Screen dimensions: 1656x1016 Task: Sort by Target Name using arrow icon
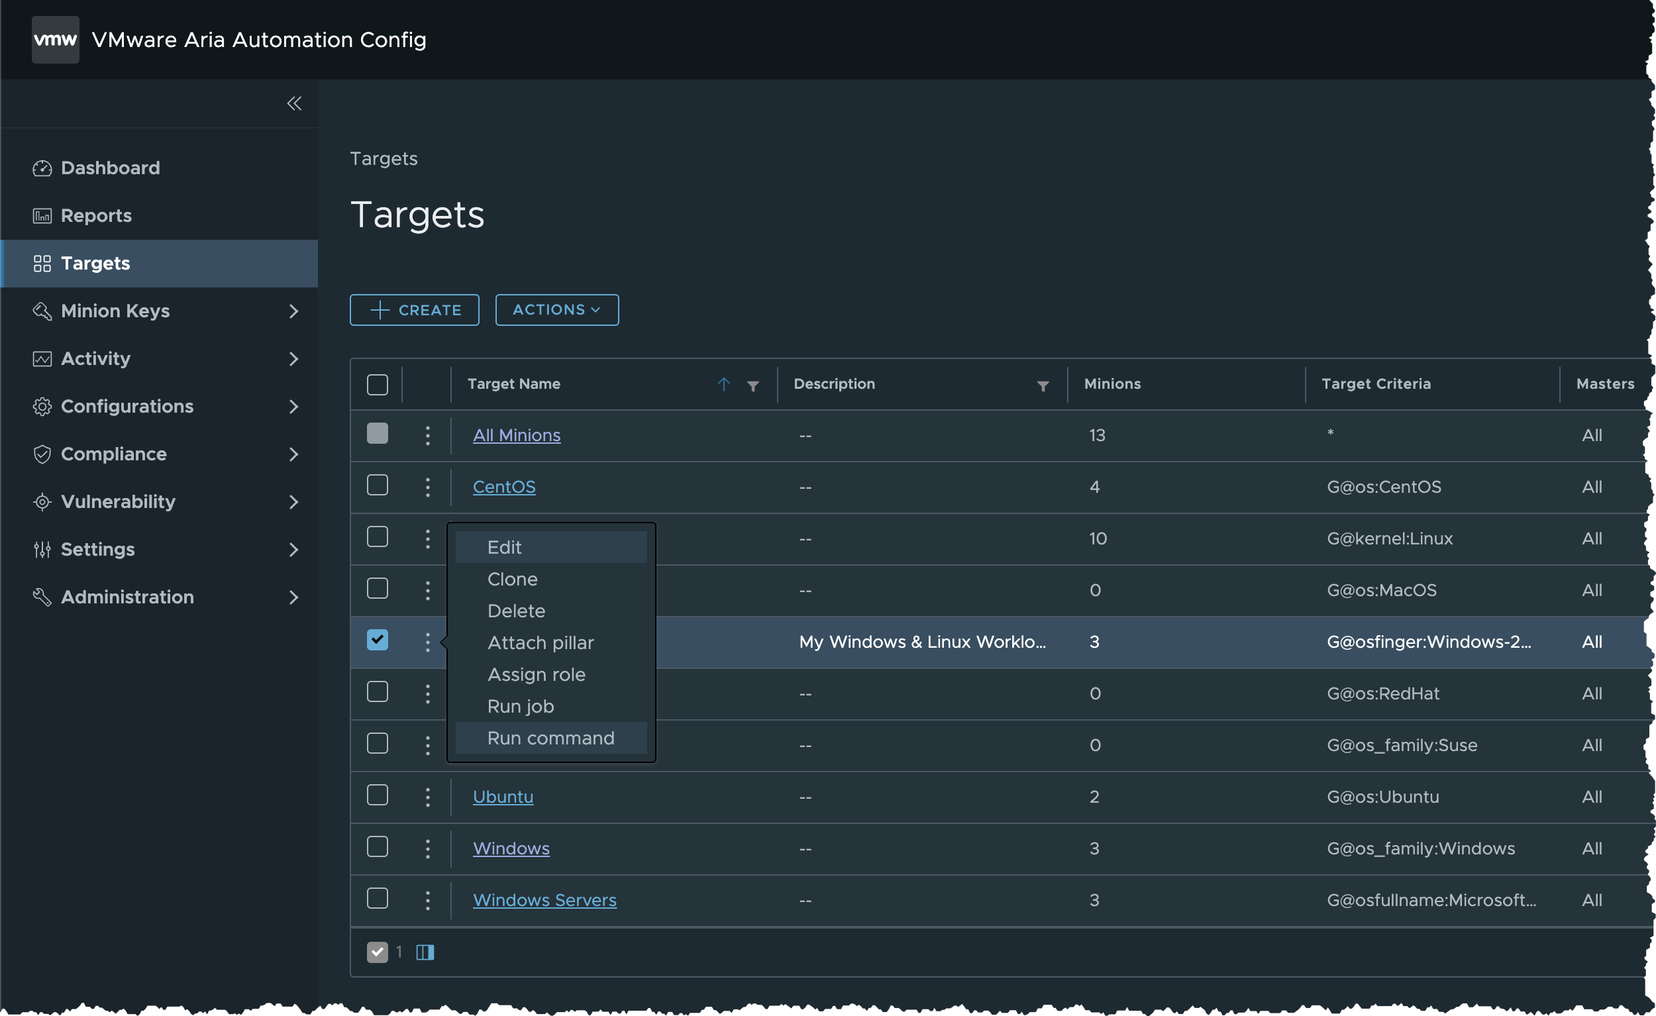724,383
